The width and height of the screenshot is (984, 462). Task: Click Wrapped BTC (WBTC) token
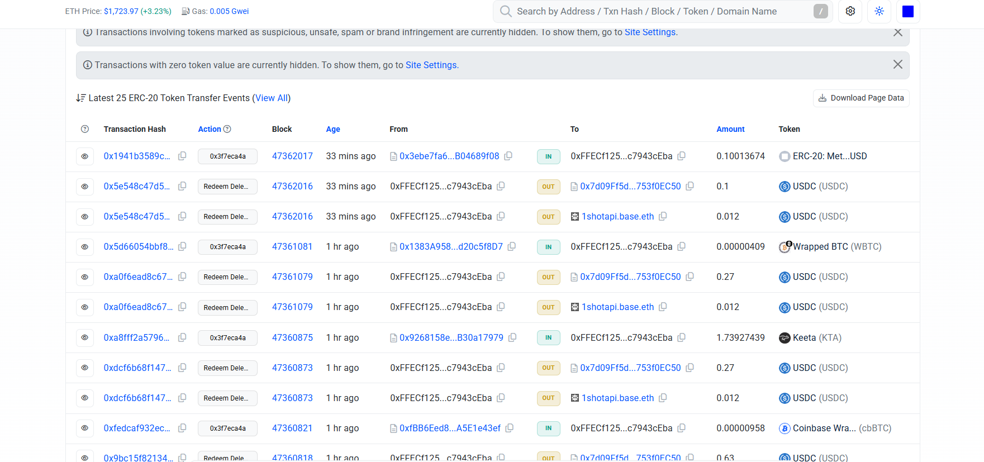click(837, 247)
